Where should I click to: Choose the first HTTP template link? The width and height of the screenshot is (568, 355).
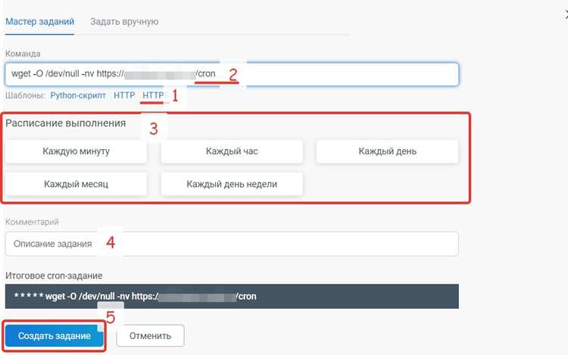coord(124,95)
